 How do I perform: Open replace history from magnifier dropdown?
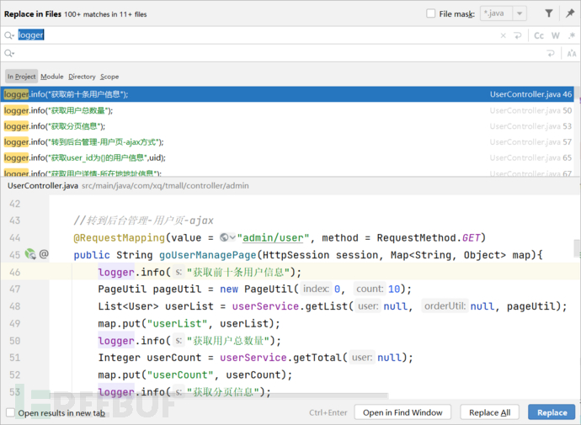(x=9, y=53)
